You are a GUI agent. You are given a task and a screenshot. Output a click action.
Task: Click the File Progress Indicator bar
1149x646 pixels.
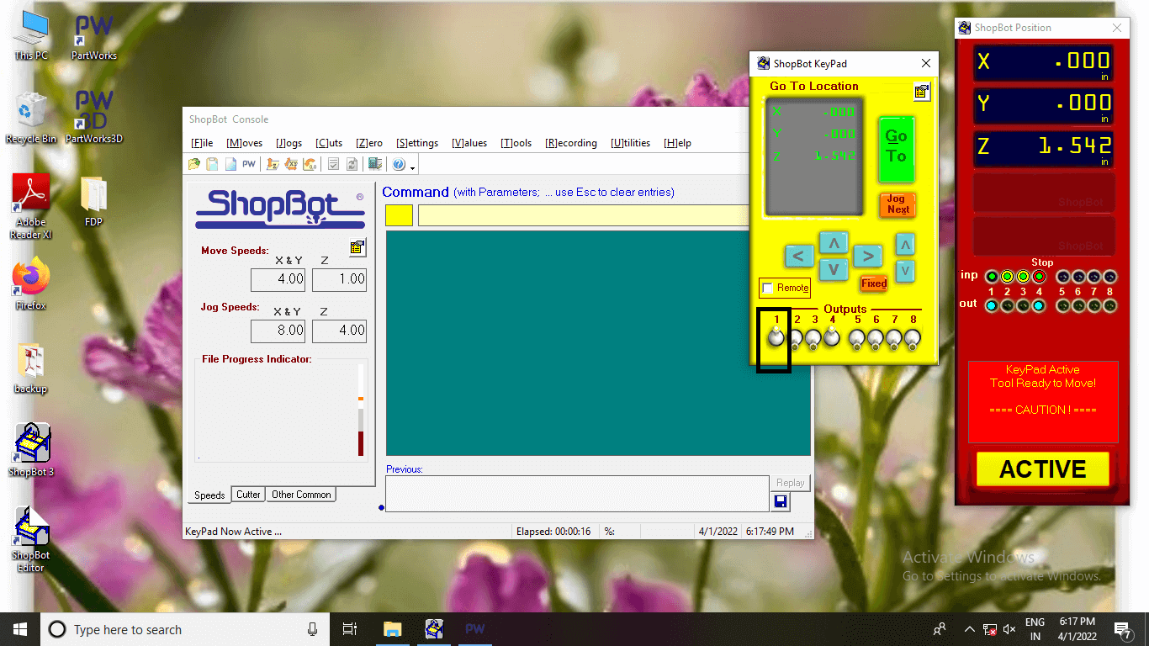[x=361, y=410]
